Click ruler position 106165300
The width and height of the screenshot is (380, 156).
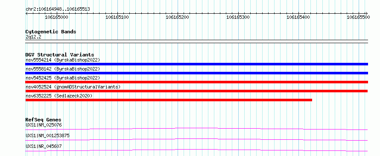point(238,17)
